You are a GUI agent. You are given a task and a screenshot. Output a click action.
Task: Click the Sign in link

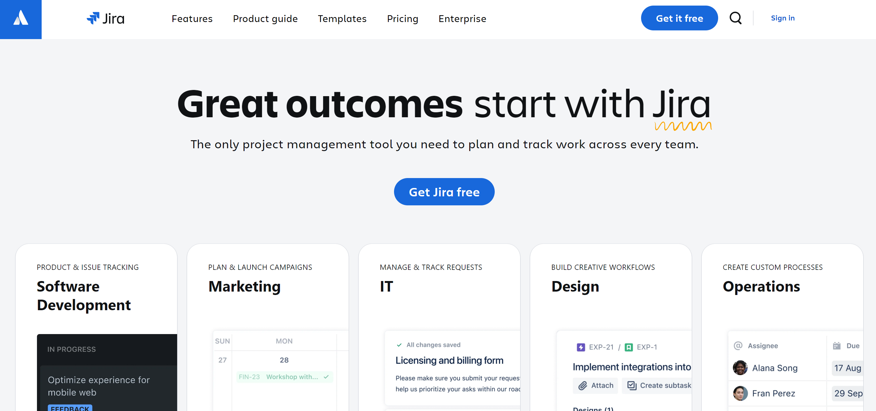coord(783,18)
